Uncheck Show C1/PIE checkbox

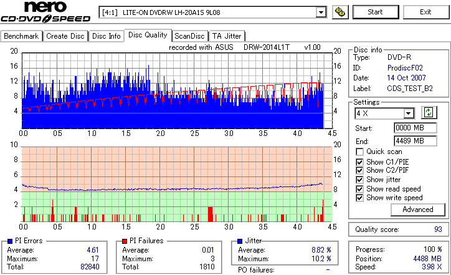(359, 162)
